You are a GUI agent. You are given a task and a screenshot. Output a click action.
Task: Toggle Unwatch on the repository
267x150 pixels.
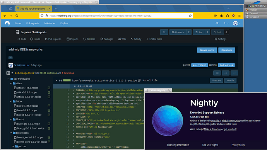pyautogui.click(x=178, y=32)
